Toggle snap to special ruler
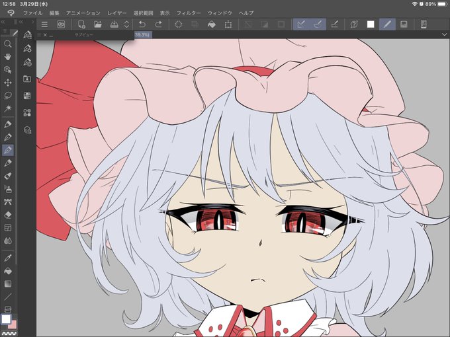 [318, 24]
